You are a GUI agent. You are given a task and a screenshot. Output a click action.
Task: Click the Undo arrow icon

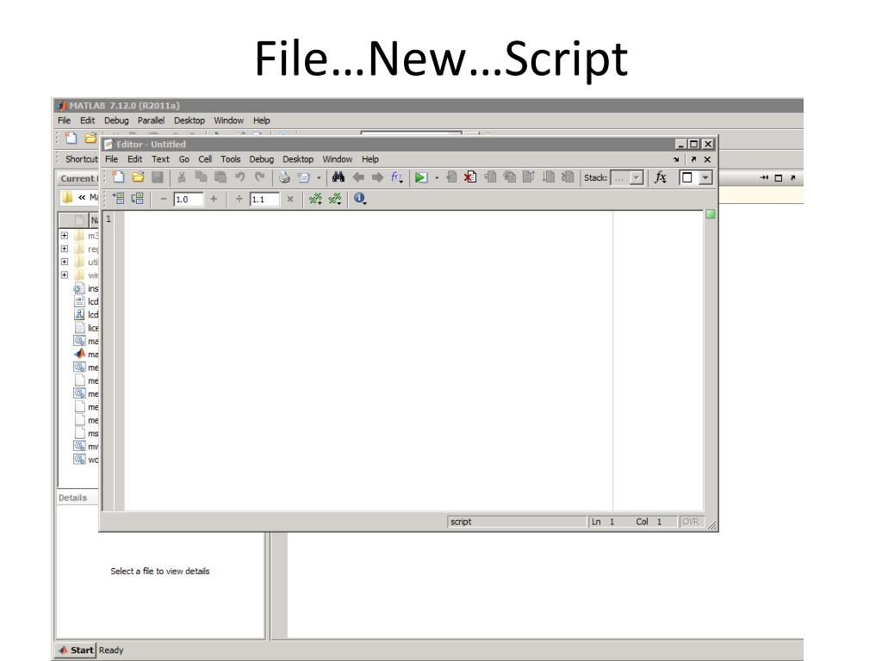point(240,177)
